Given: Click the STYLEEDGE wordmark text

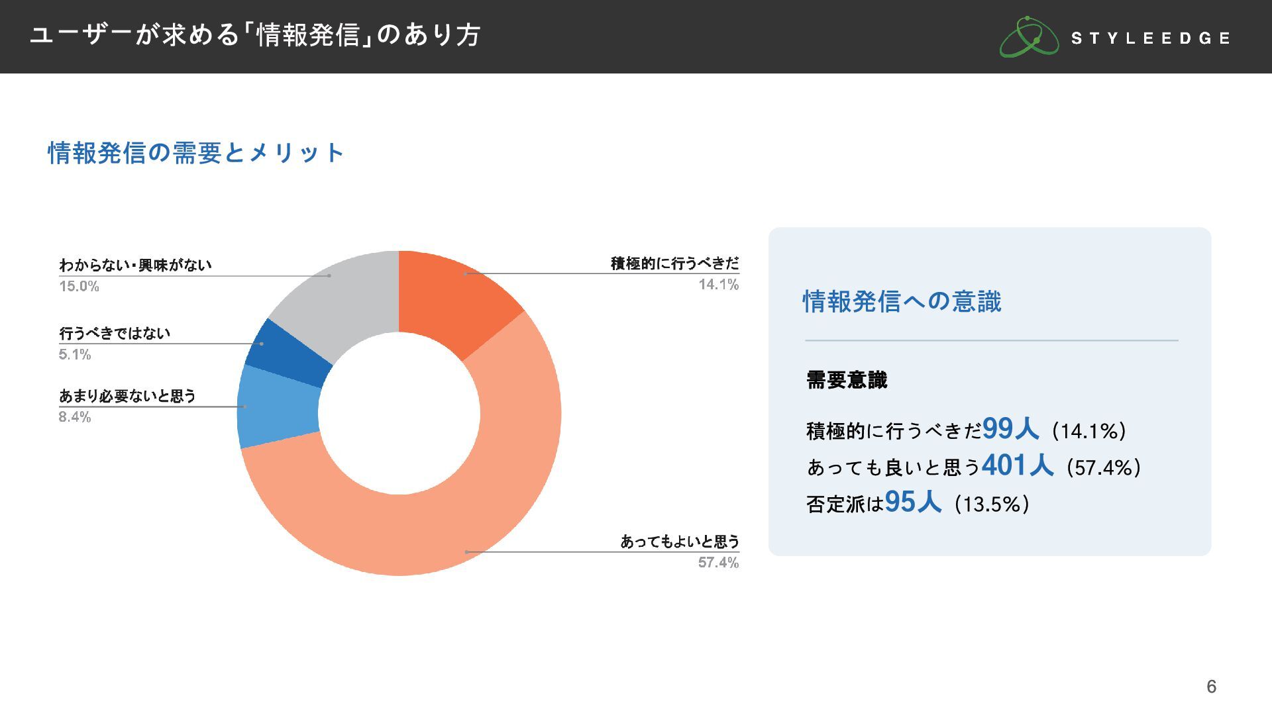Looking at the screenshot, I should [1151, 38].
